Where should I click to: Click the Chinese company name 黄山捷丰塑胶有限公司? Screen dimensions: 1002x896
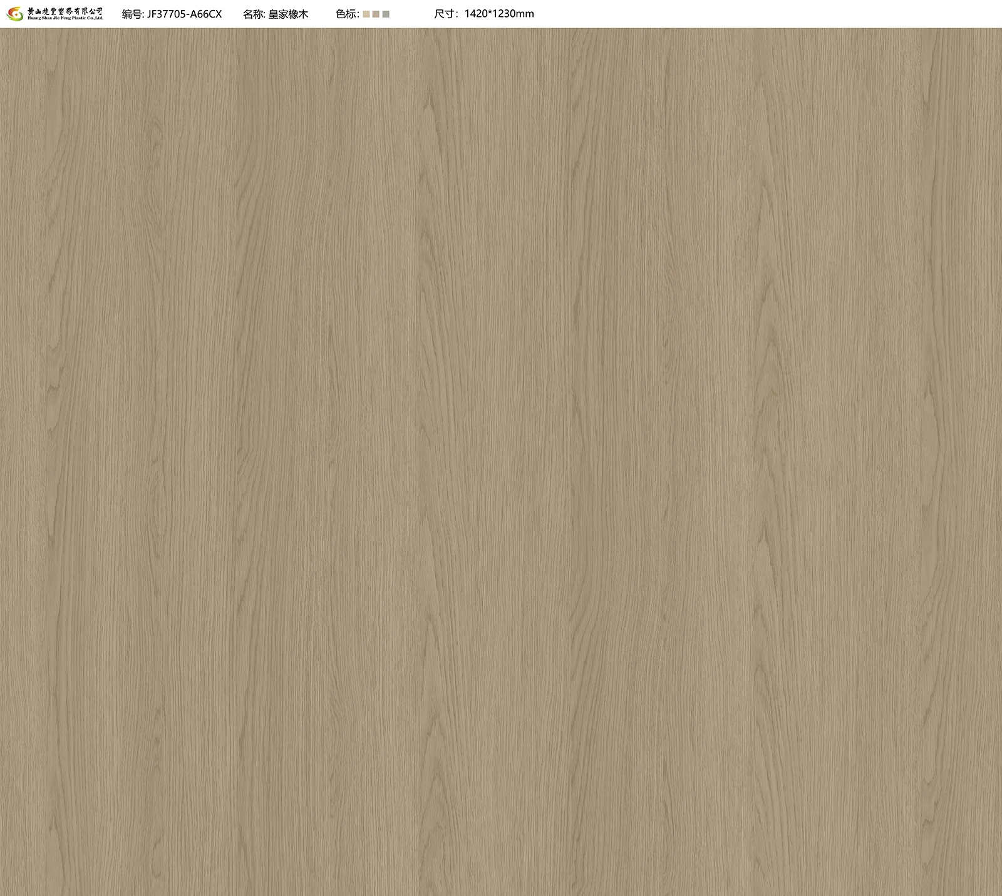pos(65,11)
